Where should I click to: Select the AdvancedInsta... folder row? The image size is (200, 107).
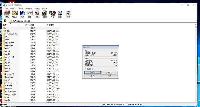(31, 34)
